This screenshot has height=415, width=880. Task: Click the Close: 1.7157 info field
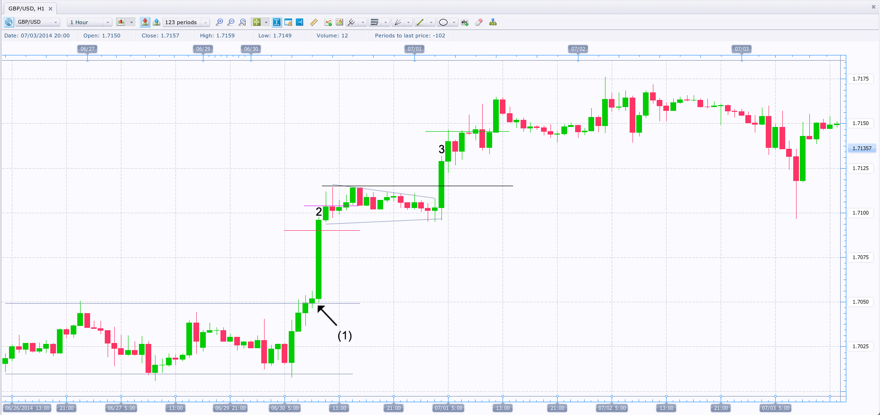[160, 36]
